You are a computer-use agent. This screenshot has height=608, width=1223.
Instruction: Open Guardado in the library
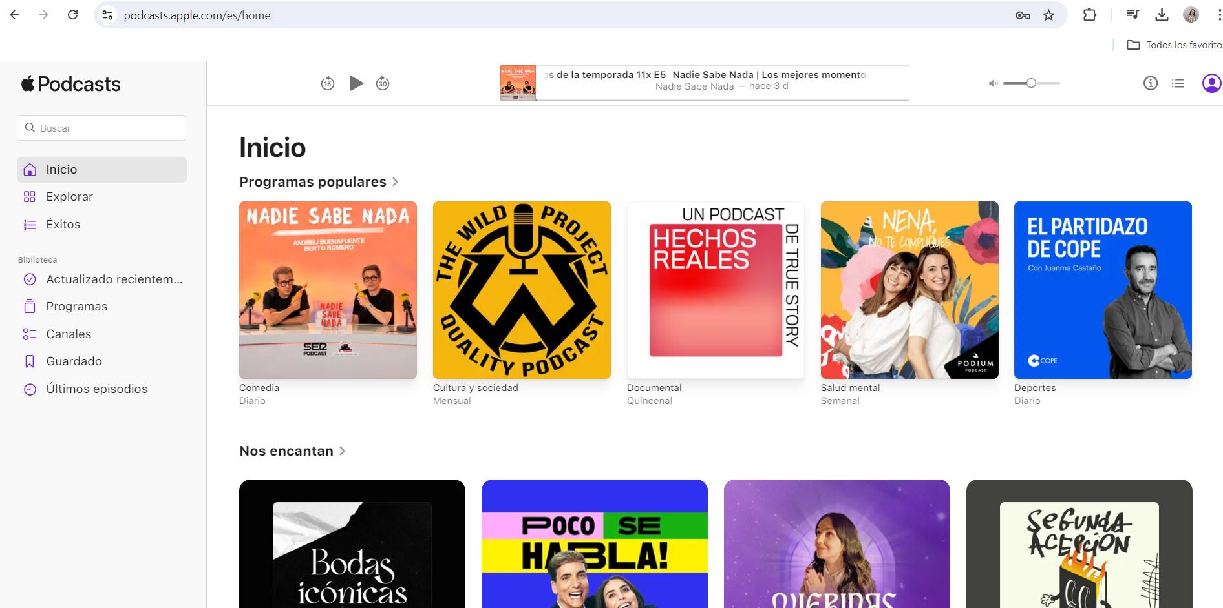point(74,361)
